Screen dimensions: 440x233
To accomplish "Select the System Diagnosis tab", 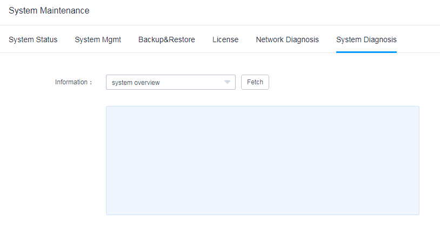I will (366, 39).
